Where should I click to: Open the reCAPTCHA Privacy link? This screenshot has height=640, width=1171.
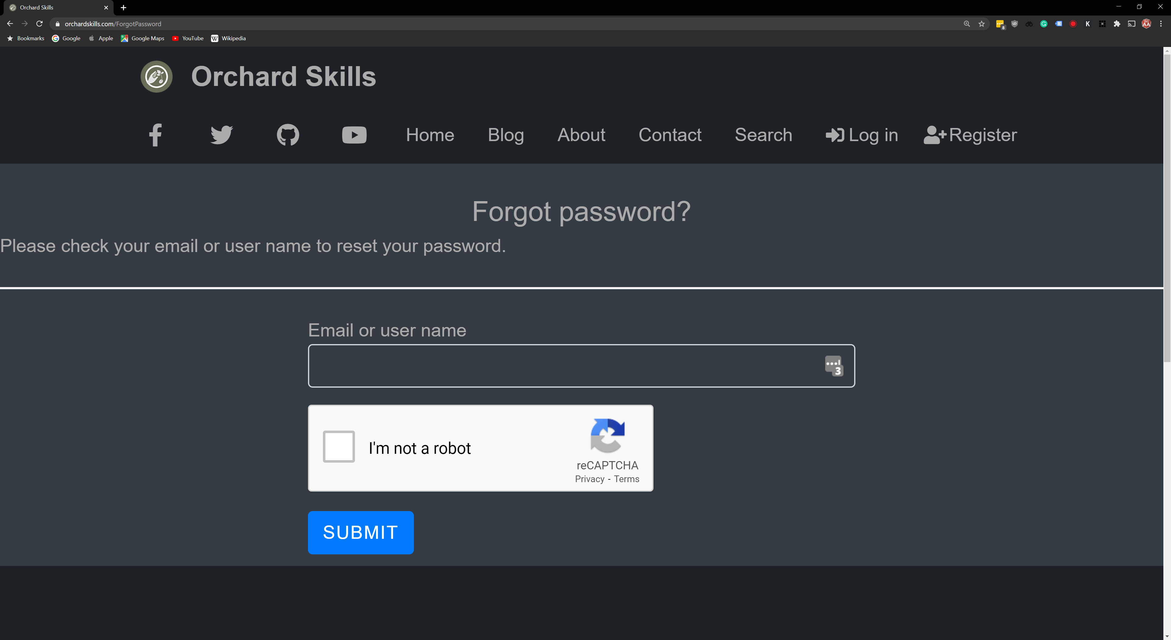point(589,479)
